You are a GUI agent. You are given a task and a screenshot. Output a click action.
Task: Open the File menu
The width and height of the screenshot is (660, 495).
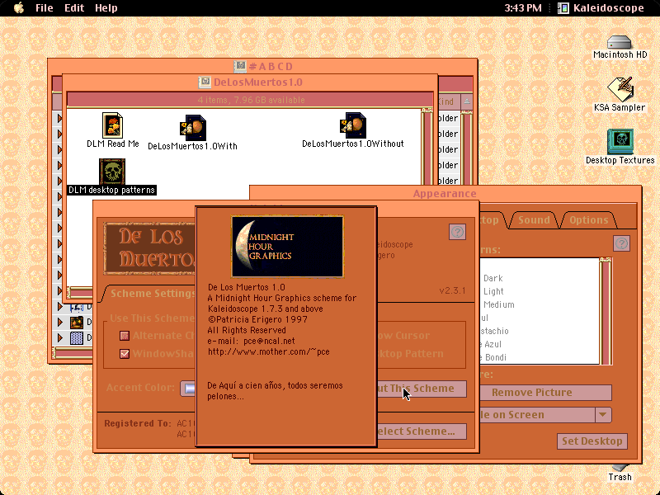click(x=45, y=8)
